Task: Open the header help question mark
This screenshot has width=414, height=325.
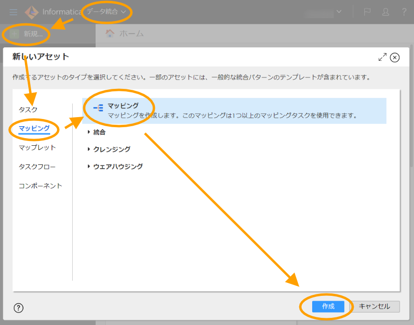Action: (404, 12)
